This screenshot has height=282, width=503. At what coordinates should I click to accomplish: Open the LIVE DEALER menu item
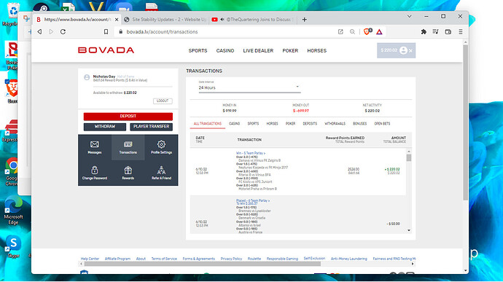tap(258, 51)
